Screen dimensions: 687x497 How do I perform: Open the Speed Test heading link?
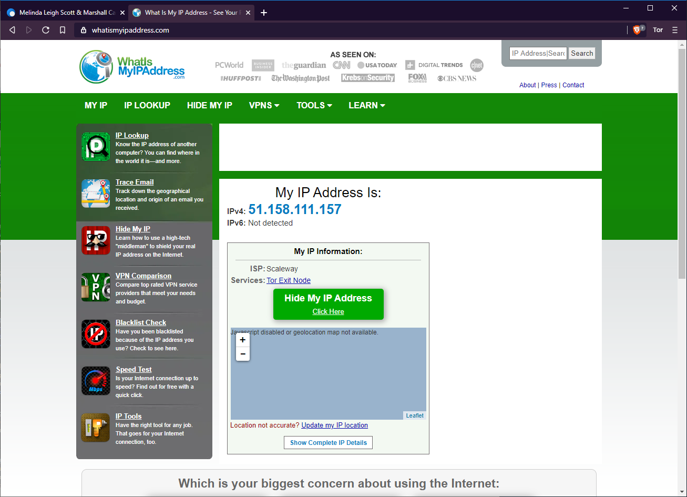(134, 369)
